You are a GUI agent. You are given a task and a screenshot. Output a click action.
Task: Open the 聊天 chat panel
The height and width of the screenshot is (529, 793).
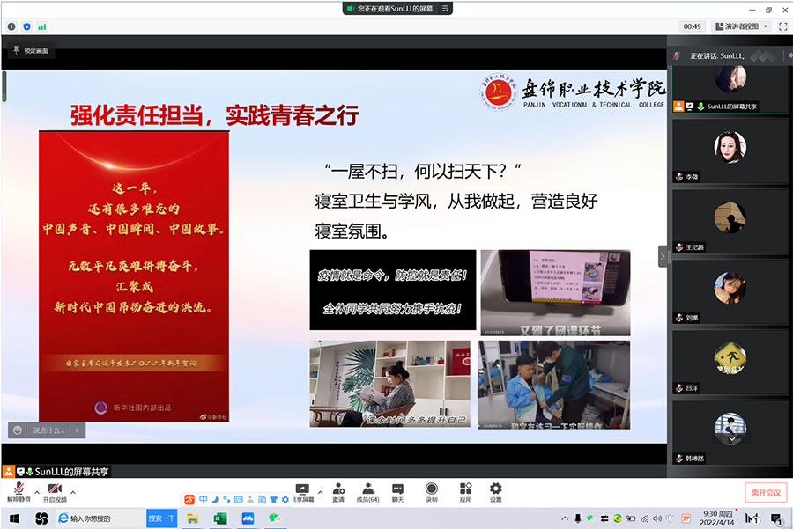tap(398, 489)
